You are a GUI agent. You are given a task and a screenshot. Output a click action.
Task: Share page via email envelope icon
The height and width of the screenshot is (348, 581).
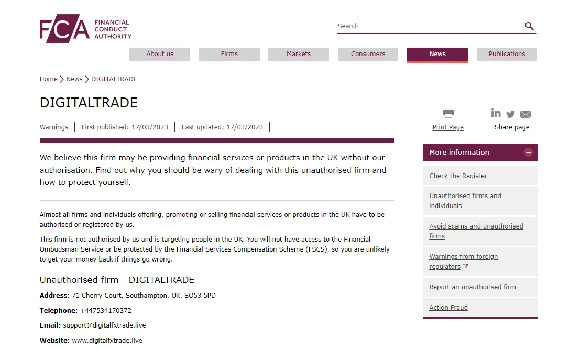click(525, 114)
